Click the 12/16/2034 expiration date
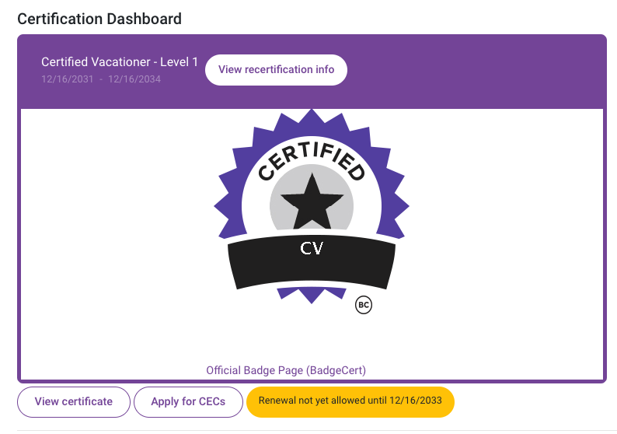Viewport: 617px width, 434px height. click(134, 79)
